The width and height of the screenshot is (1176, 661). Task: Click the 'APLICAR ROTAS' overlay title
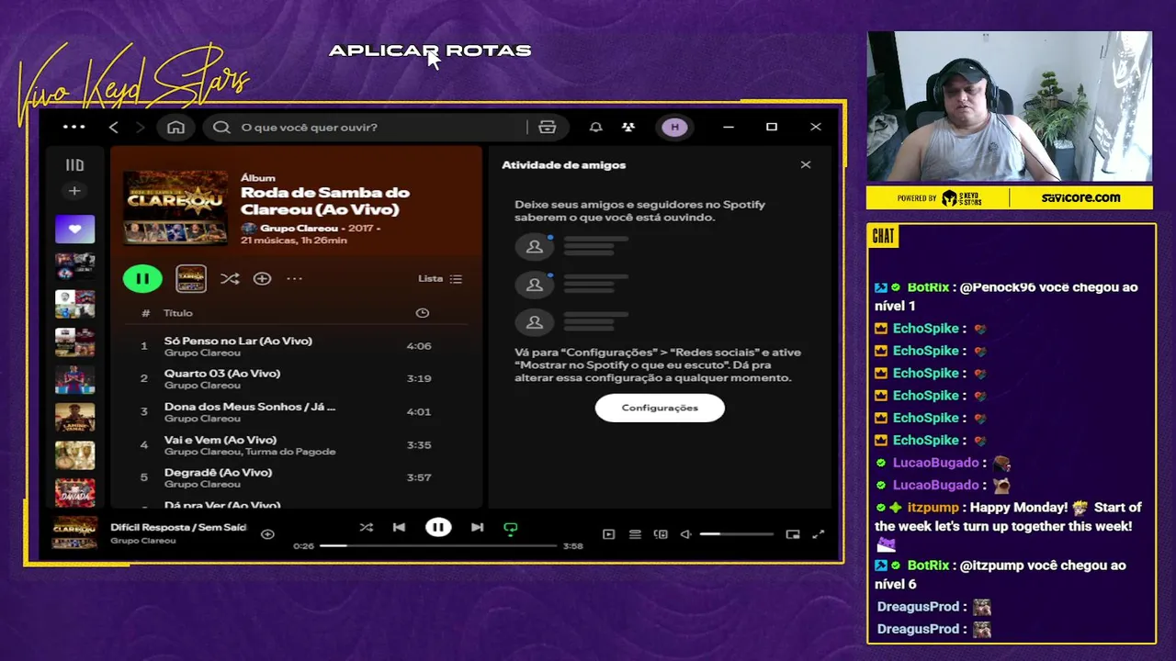coord(430,50)
